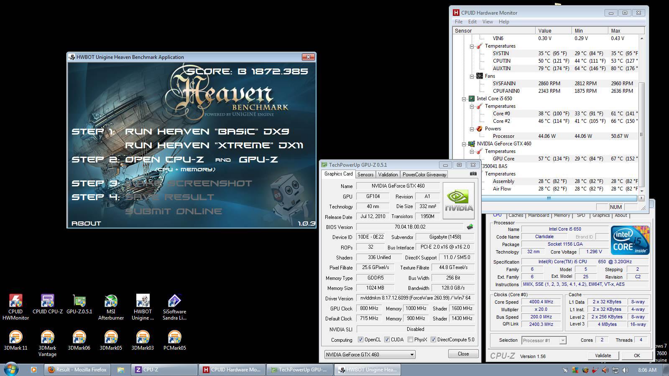The image size is (669, 376).
Task: Click OK button in CPU-Z
Action: pos(637,356)
